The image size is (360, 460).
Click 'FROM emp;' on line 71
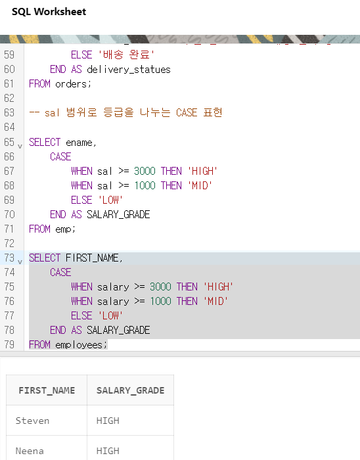(x=52, y=229)
